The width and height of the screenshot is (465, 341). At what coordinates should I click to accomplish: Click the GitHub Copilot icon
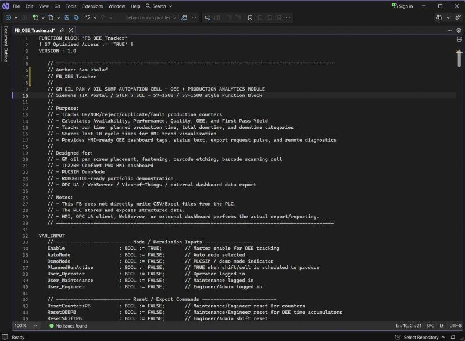point(439,17)
